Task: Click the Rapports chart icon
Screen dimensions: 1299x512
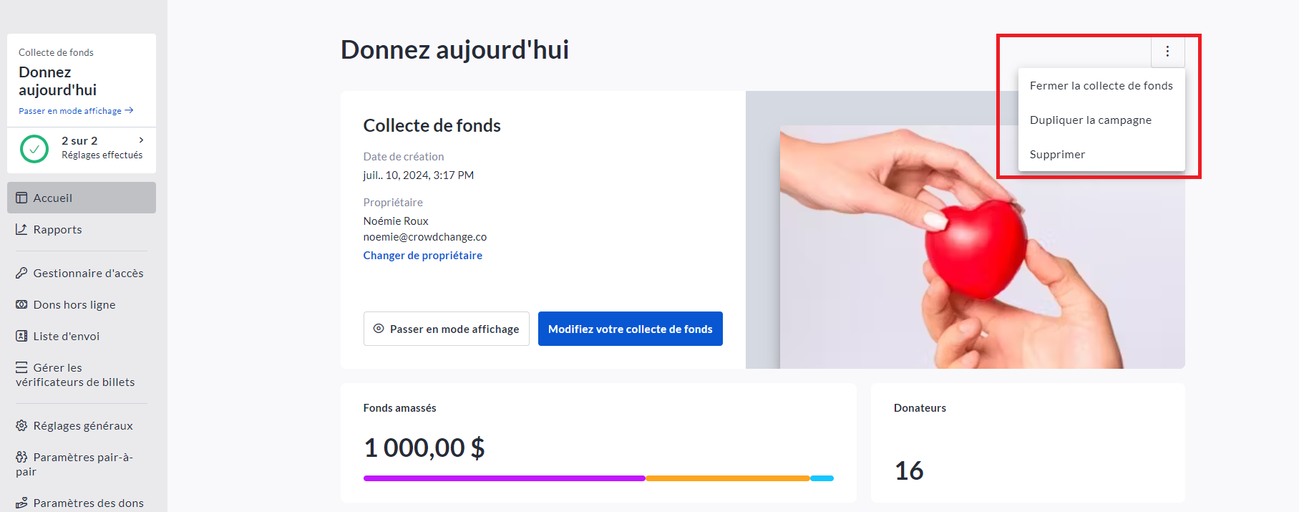Action: pyautogui.click(x=21, y=229)
